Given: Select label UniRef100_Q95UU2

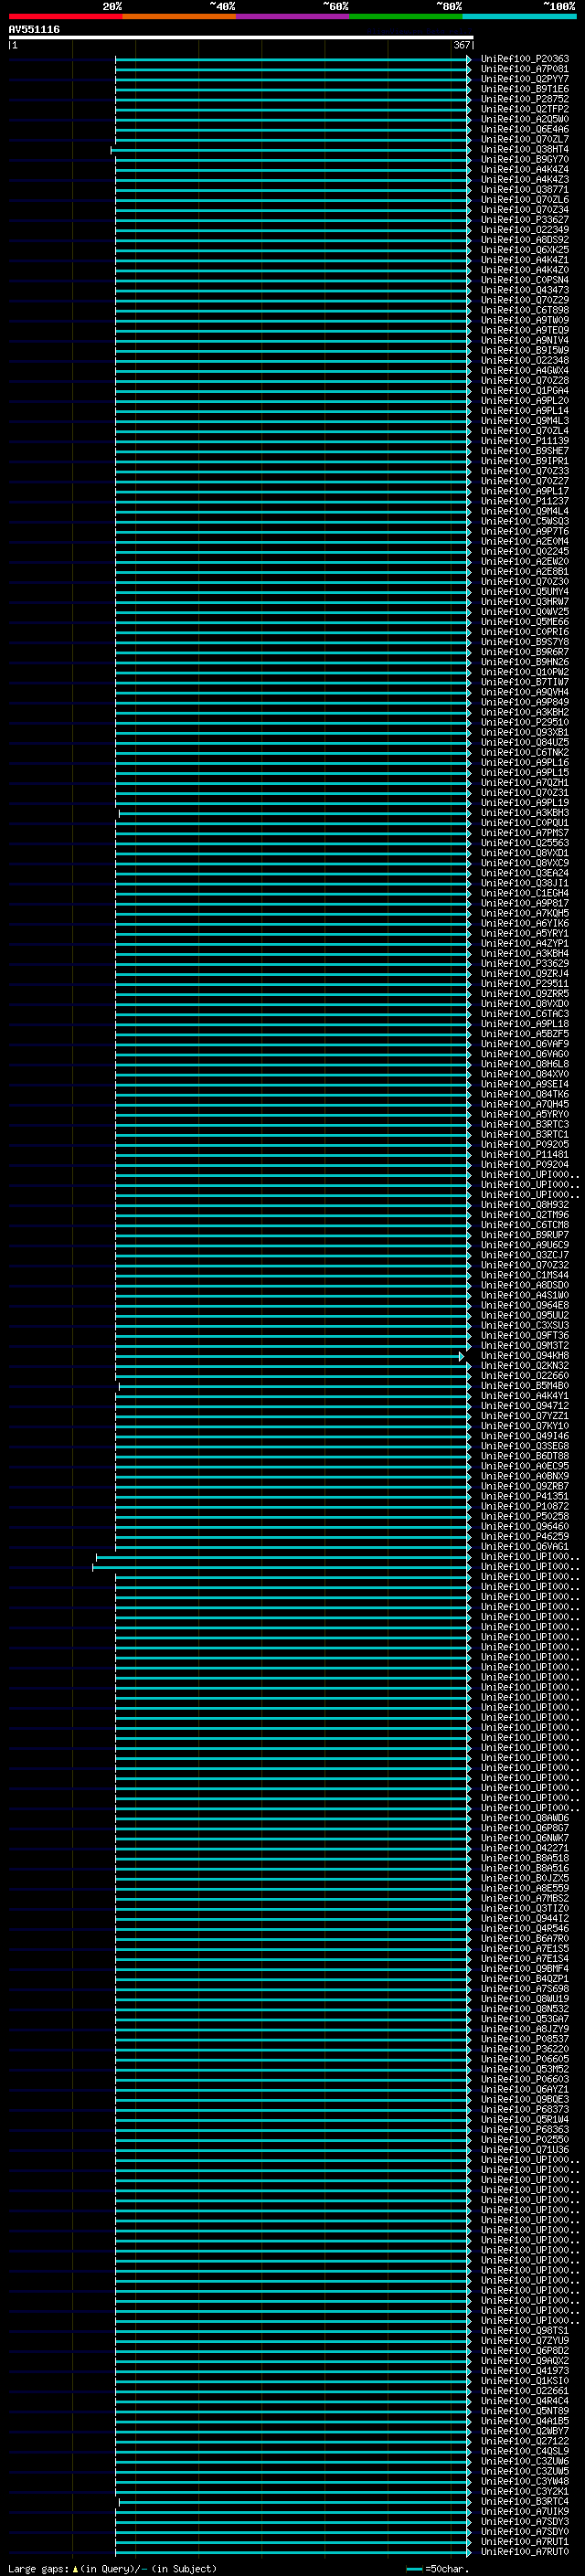Looking at the screenshot, I should (x=525, y=1315).
